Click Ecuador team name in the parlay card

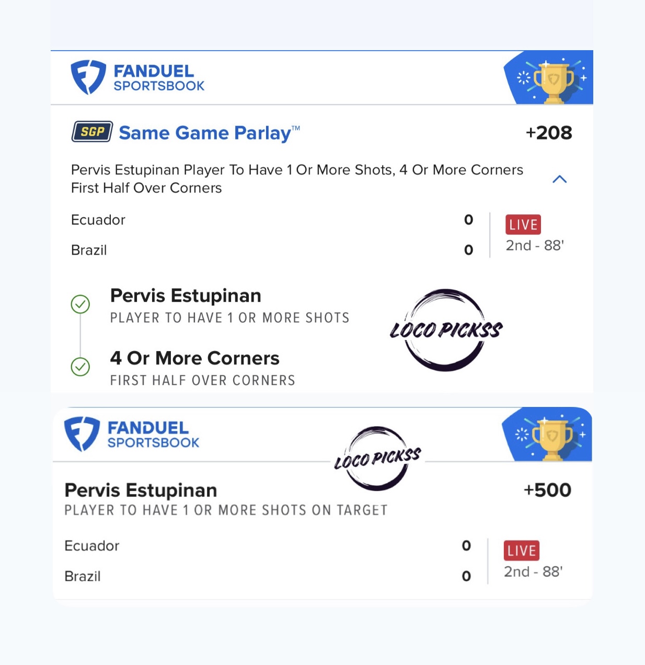(x=98, y=220)
